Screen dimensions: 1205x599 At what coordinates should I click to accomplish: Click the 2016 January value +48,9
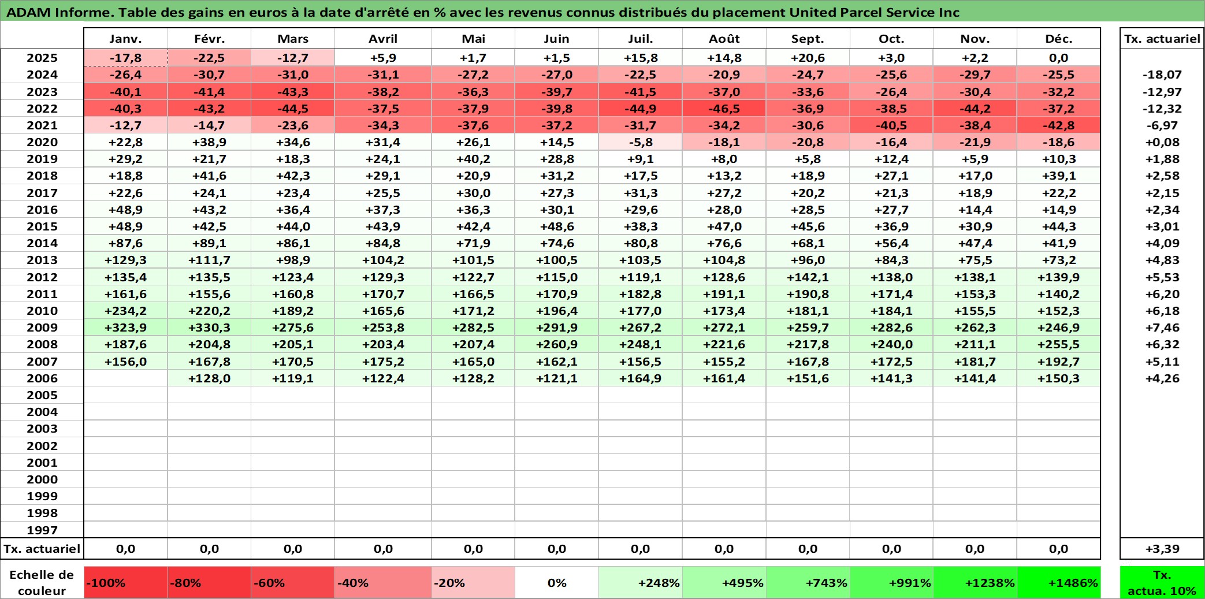point(126,210)
